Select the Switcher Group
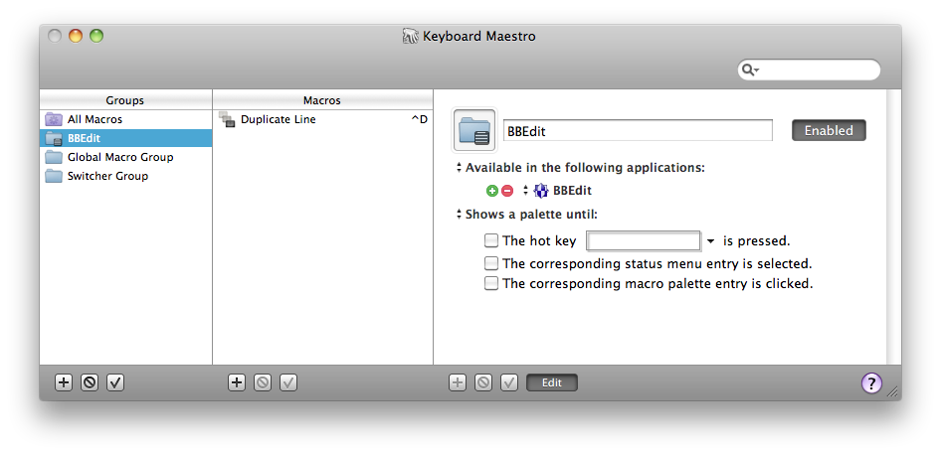Viewport: 941px width, 455px height. (x=126, y=176)
